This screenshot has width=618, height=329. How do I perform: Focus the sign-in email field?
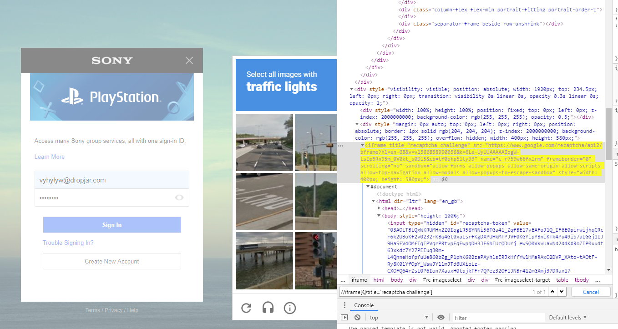pyautogui.click(x=112, y=180)
